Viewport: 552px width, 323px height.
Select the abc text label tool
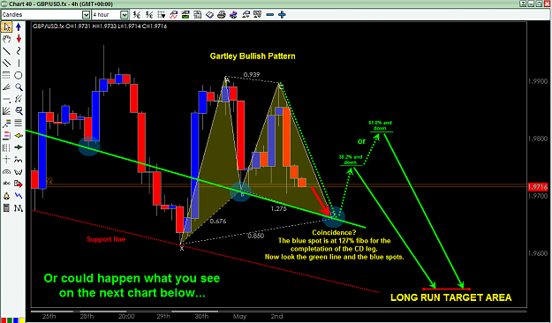pos(7,184)
